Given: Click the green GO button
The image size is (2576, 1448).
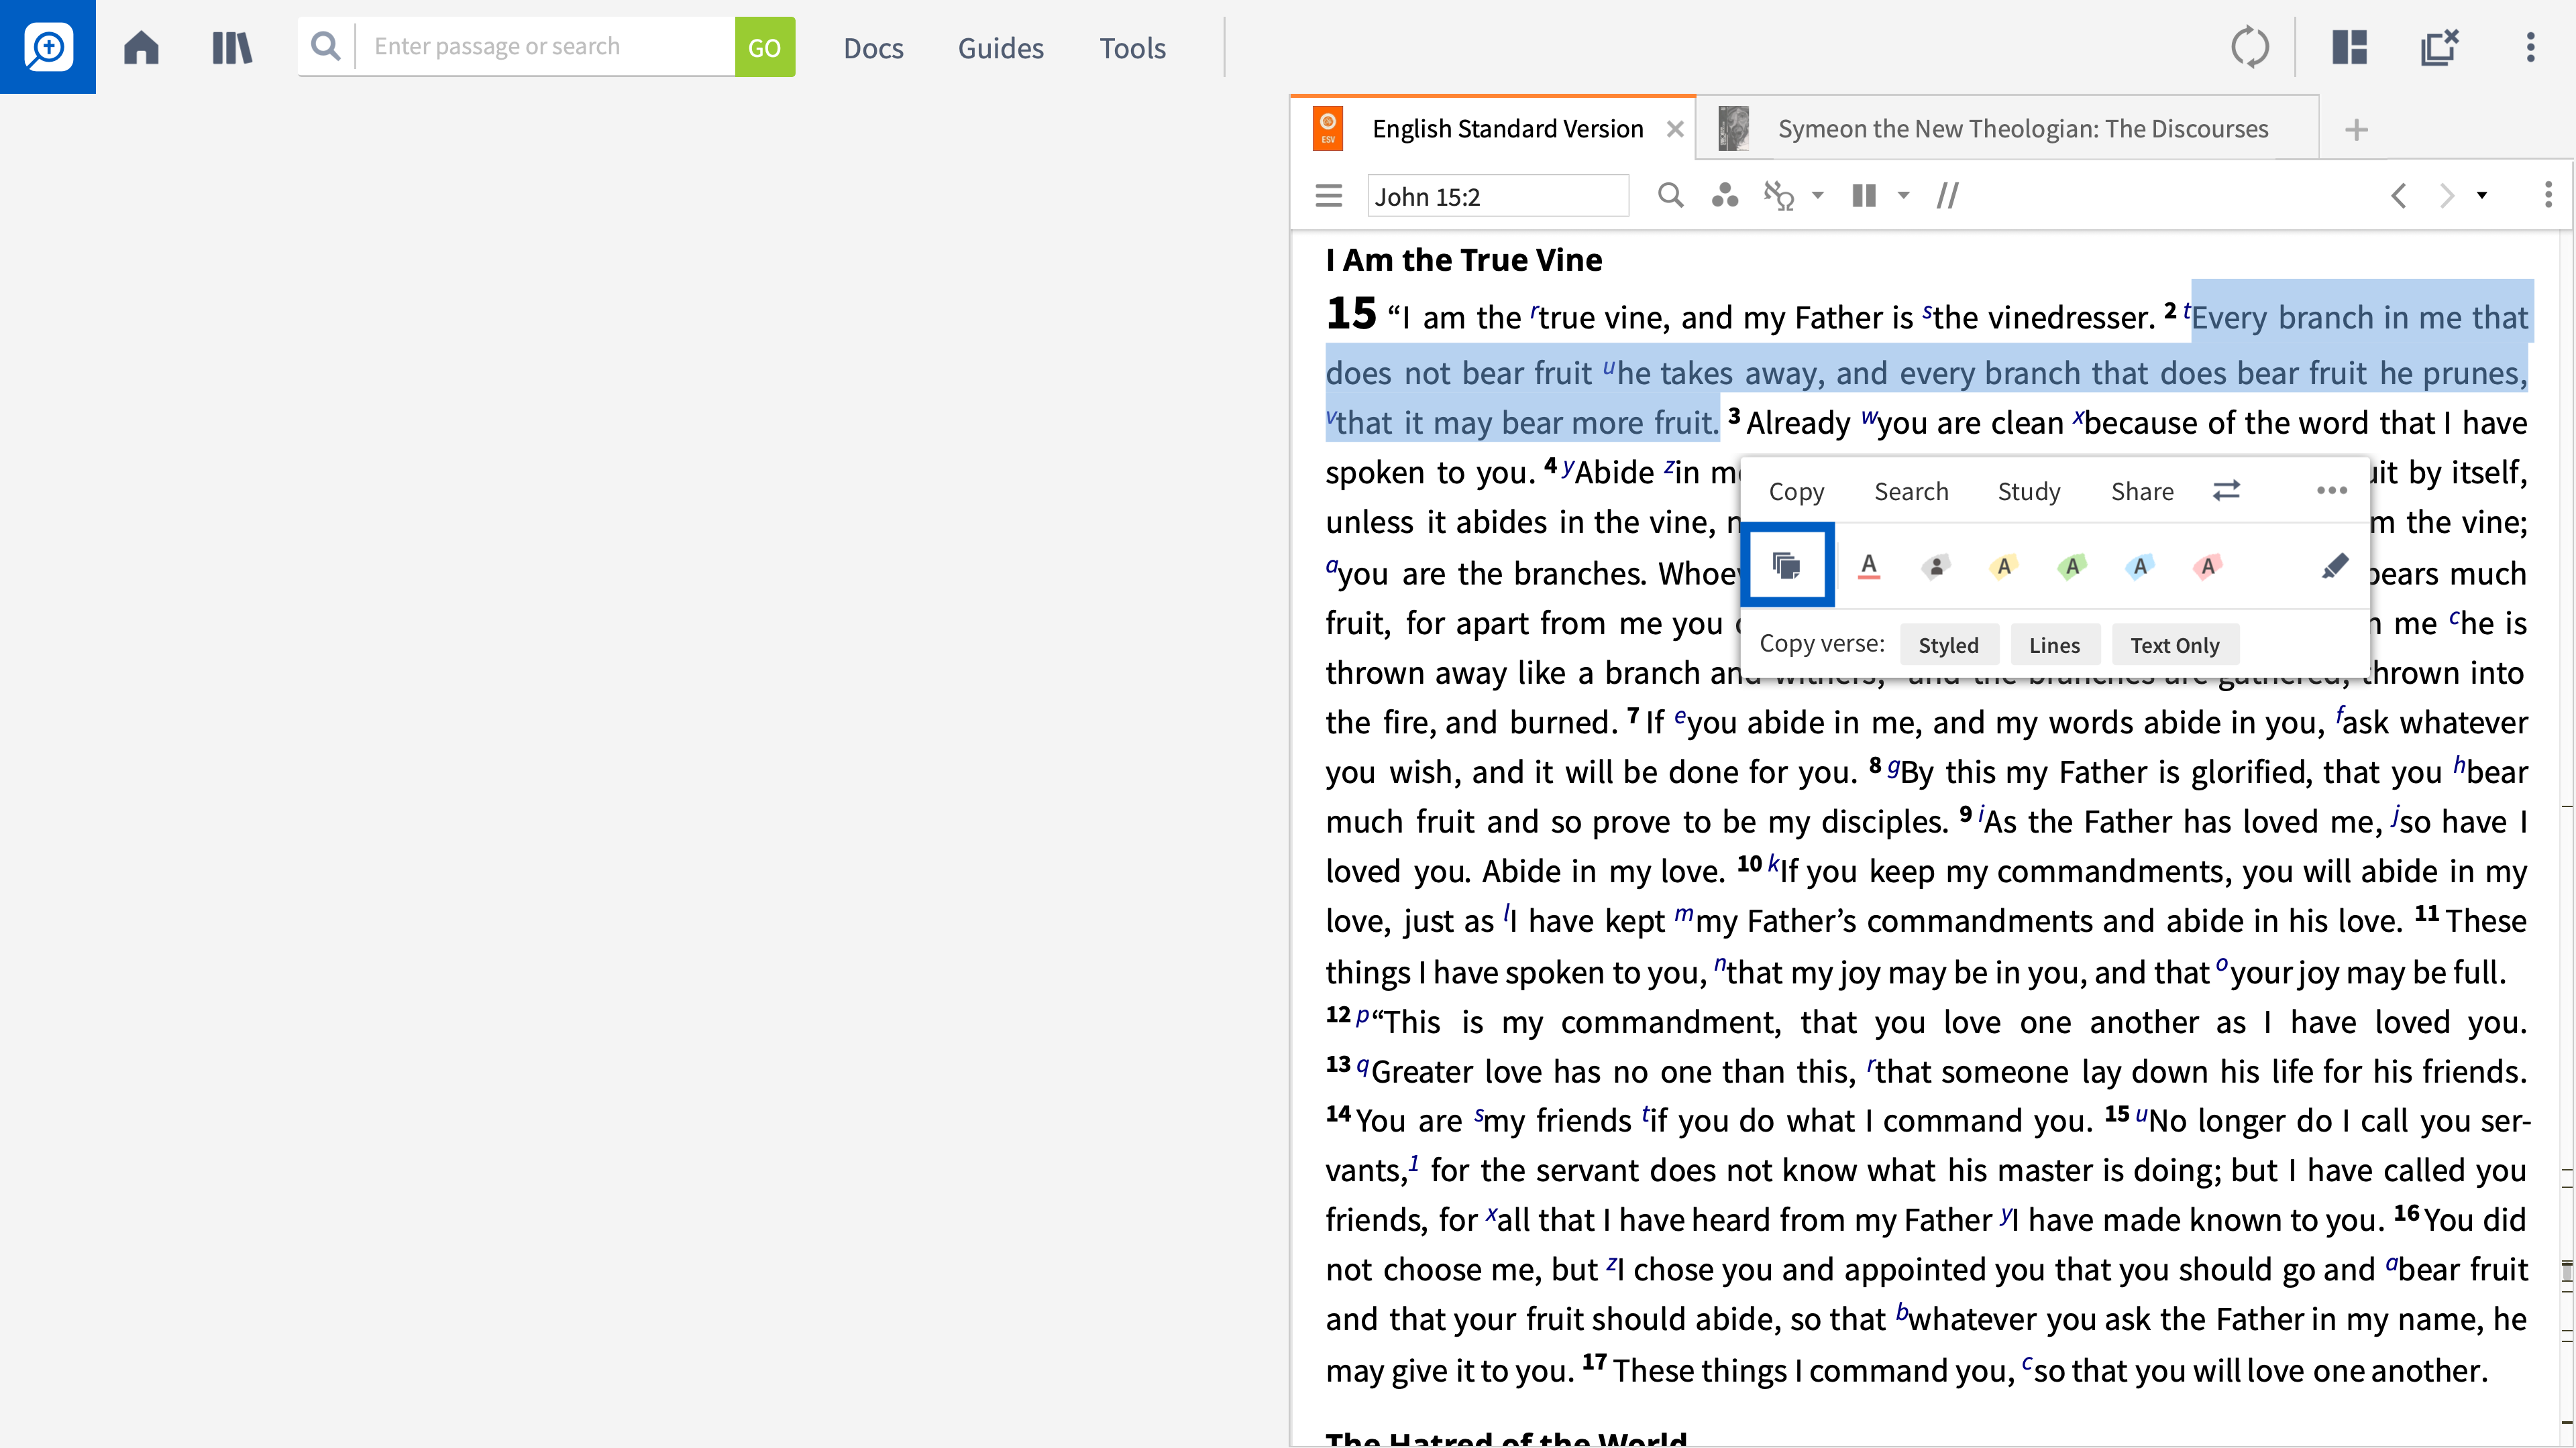Looking at the screenshot, I should coord(765,47).
